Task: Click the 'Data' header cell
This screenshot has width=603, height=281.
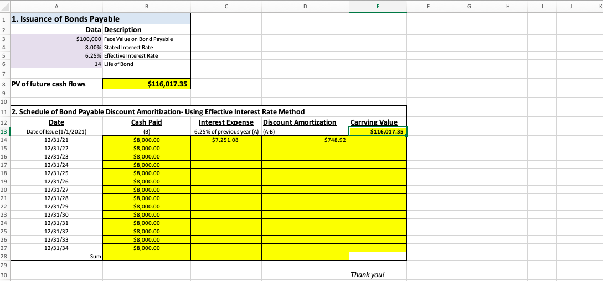Action: point(56,30)
